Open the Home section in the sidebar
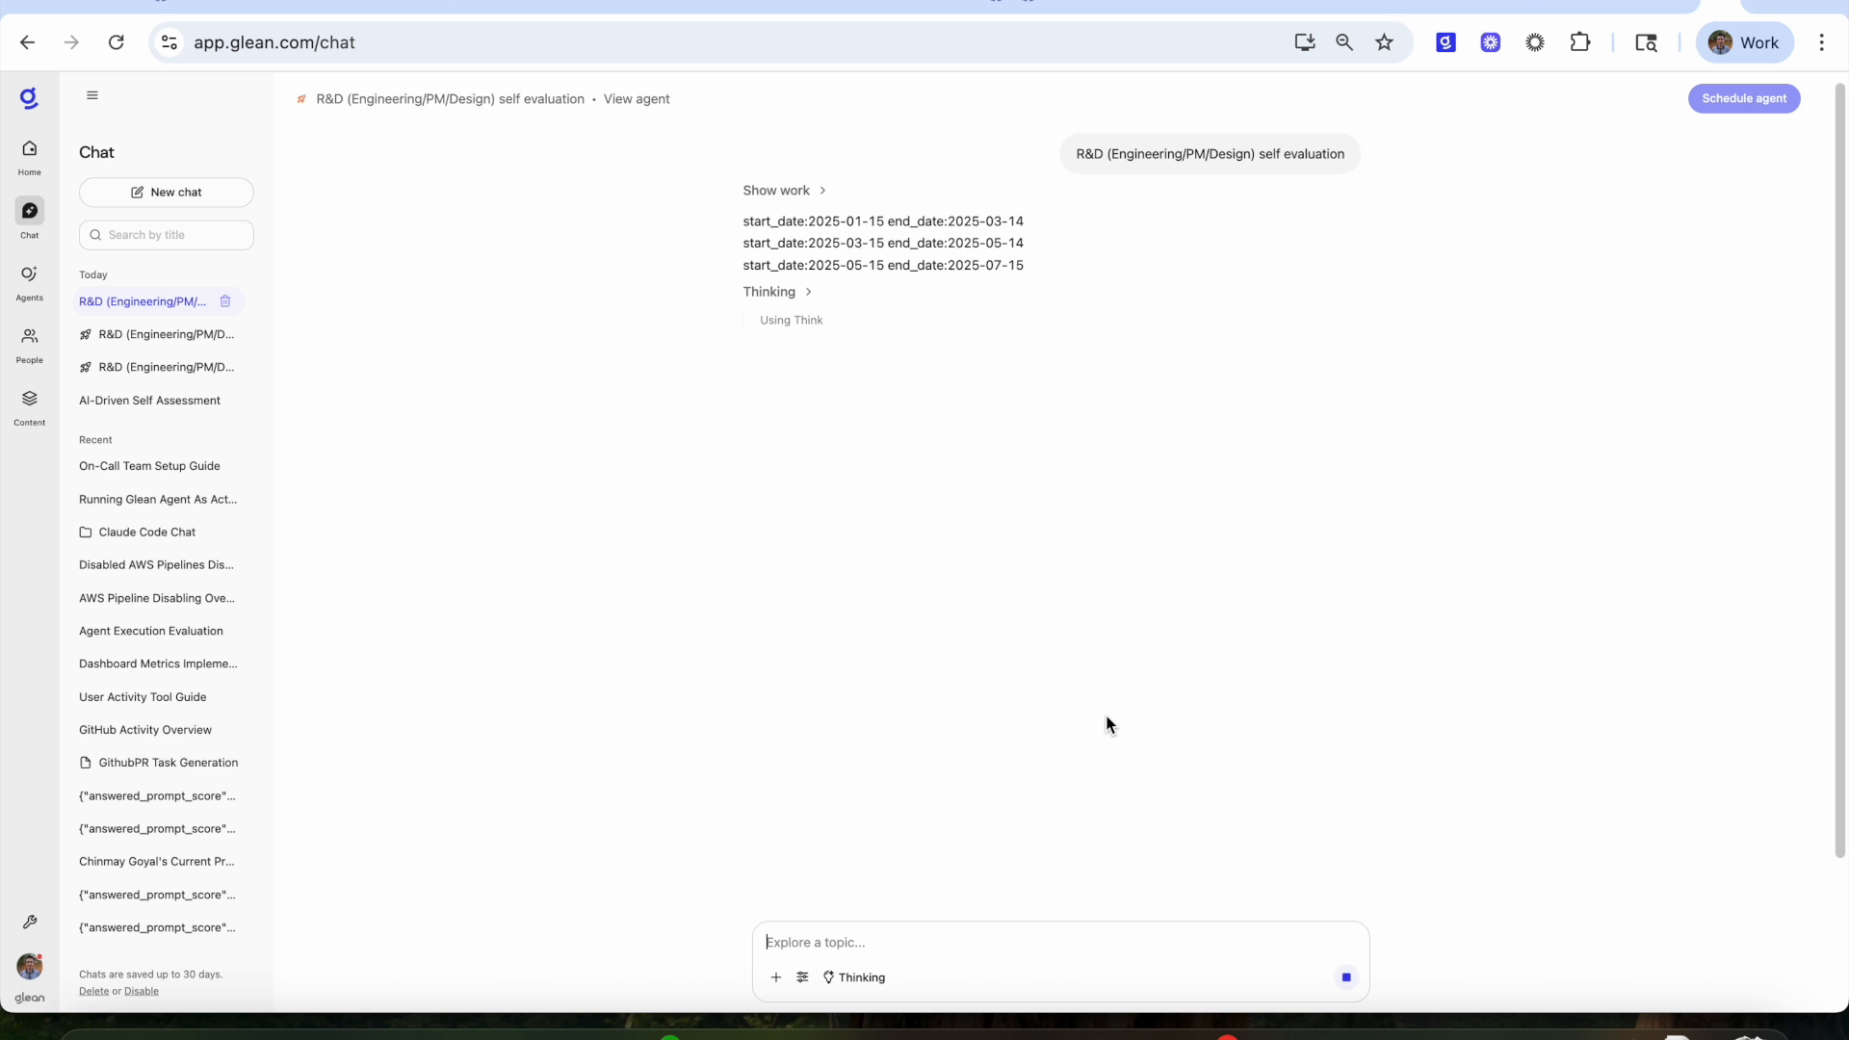 click(29, 158)
